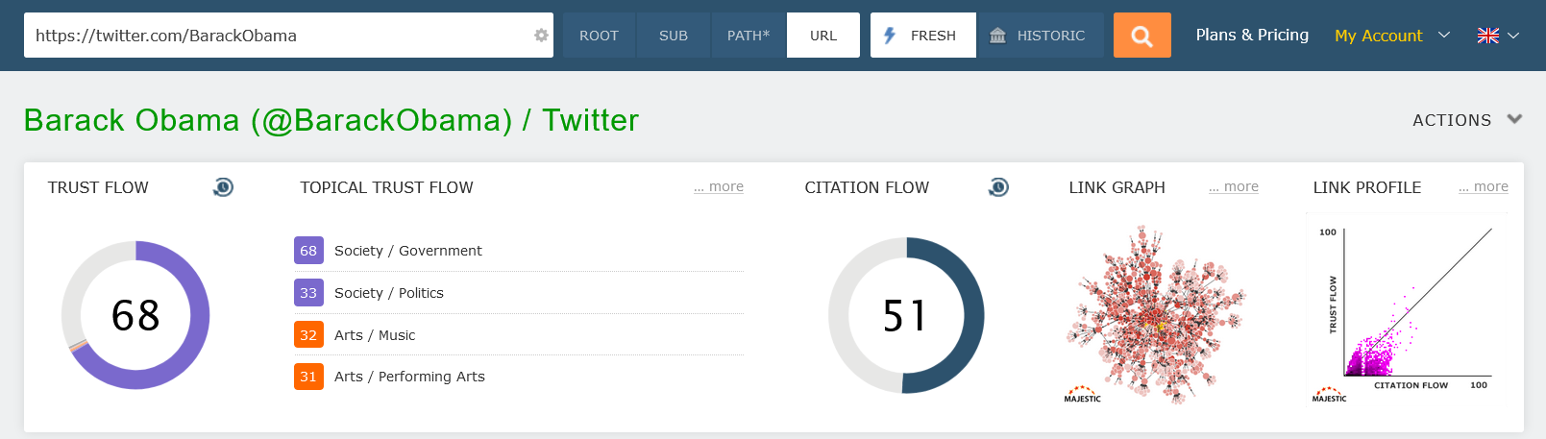The image size is (1546, 439).
Task: Open Link Profile more link
Action: point(1483,187)
